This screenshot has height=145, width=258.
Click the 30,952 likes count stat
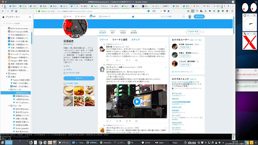point(133,32)
